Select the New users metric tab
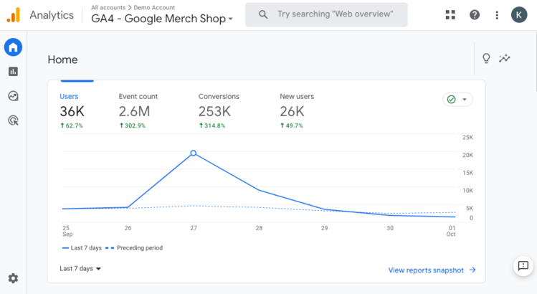Screen dimensions: 537x294 click(x=297, y=110)
